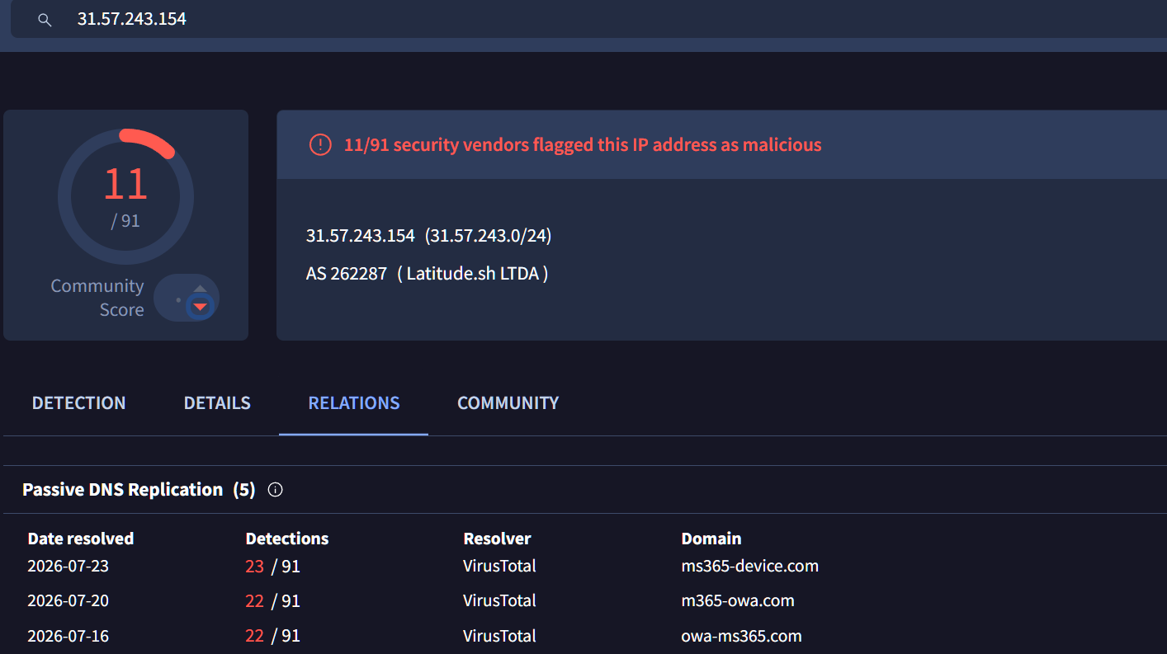Screen dimensions: 1167x654
Task: Select the RELATIONS tab
Action: click(354, 403)
